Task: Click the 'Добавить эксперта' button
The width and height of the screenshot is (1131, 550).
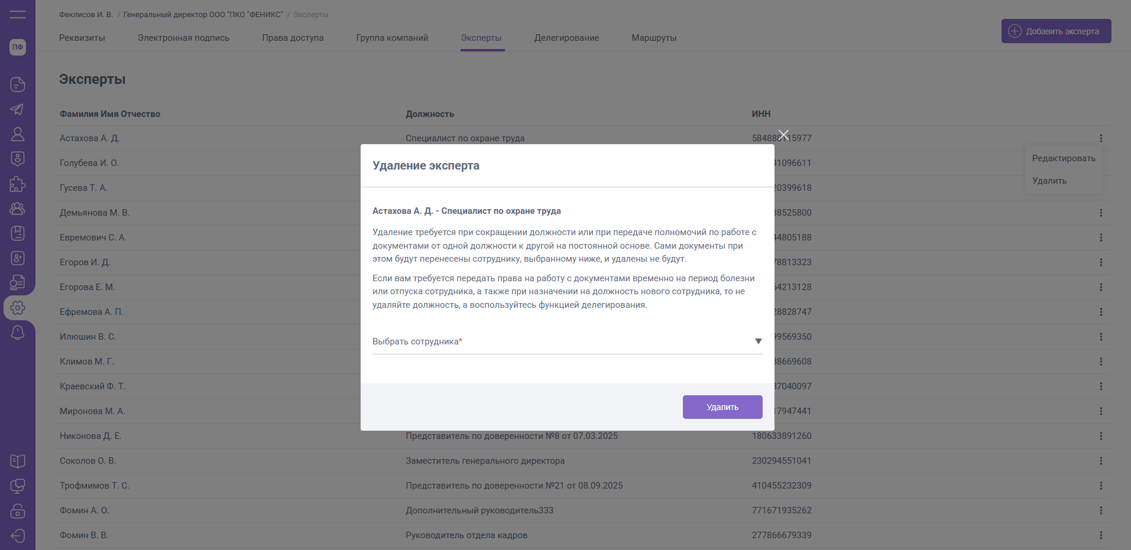Action: 1056,31
